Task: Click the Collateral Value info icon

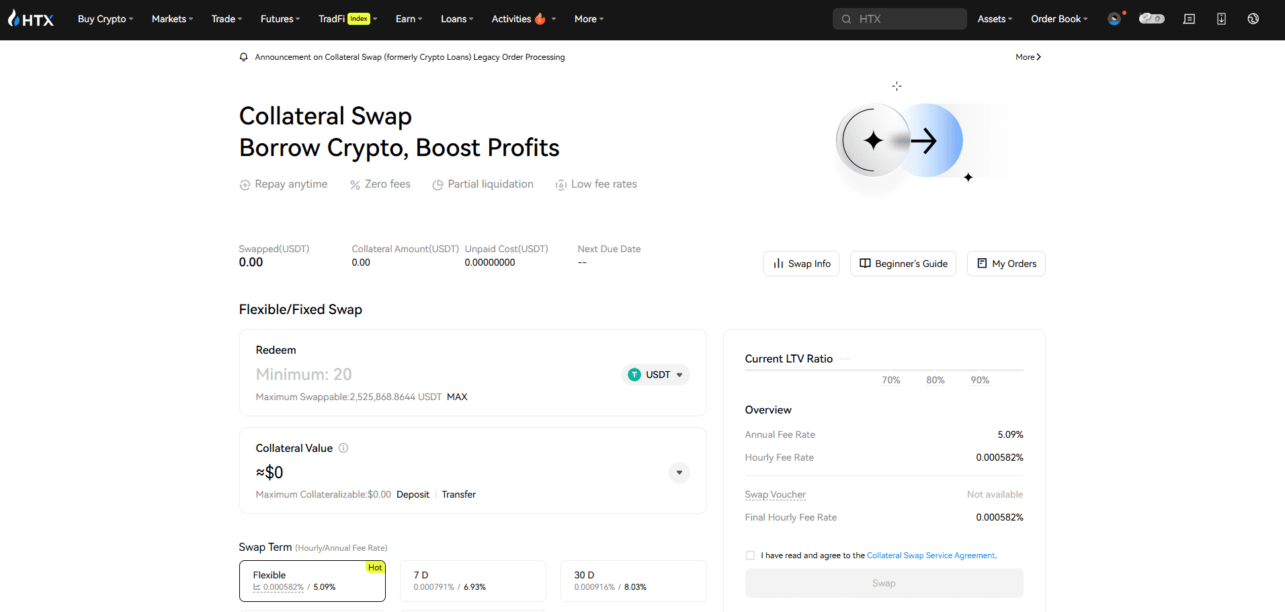Action: pyautogui.click(x=343, y=448)
